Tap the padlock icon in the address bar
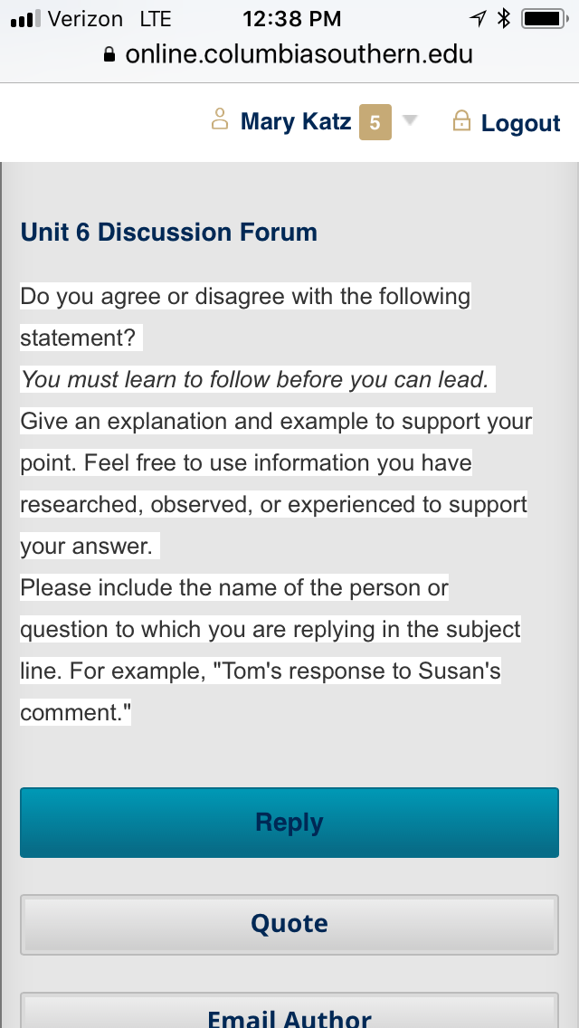 point(109,54)
